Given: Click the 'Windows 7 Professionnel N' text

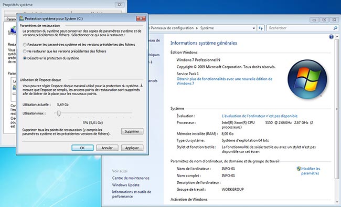Looking at the screenshot, I should 198,60.
